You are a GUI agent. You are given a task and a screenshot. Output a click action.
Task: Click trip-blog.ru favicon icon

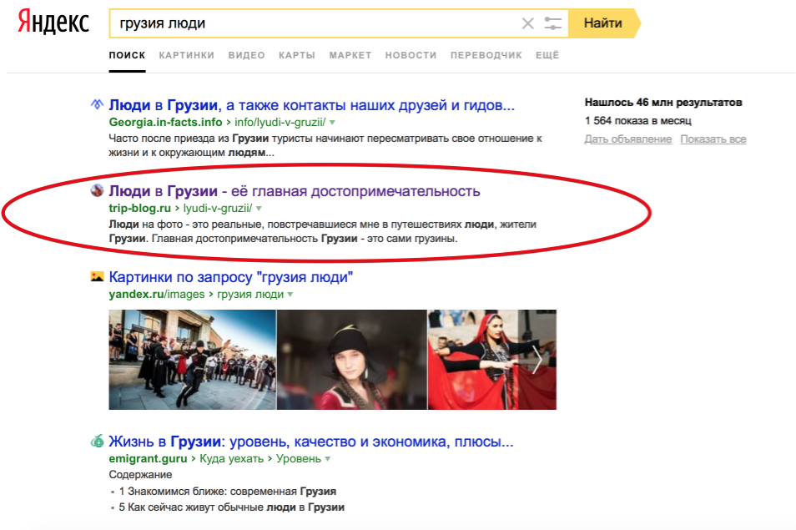click(97, 190)
